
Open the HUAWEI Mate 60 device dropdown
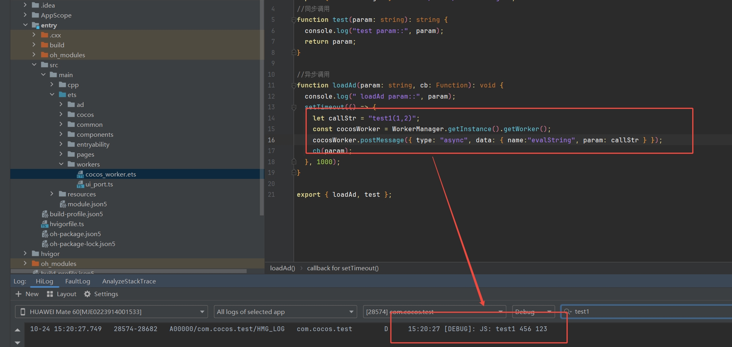pyautogui.click(x=111, y=312)
